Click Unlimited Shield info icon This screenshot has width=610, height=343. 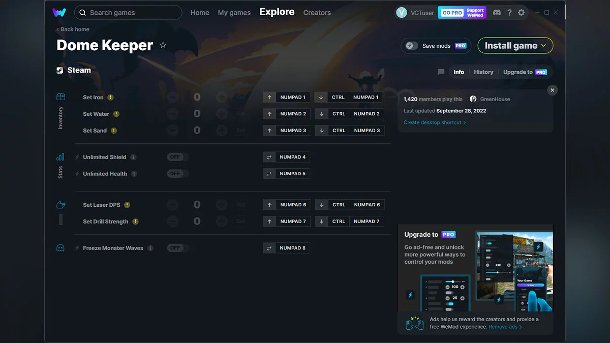[x=133, y=157]
